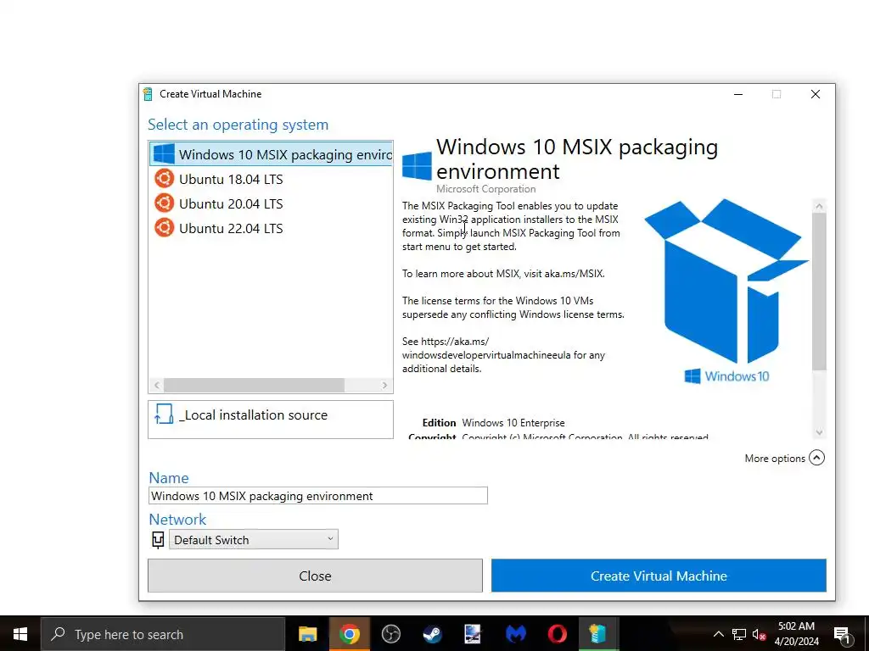Click the network tray icon
The image size is (869, 651).
pyautogui.click(x=739, y=634)
